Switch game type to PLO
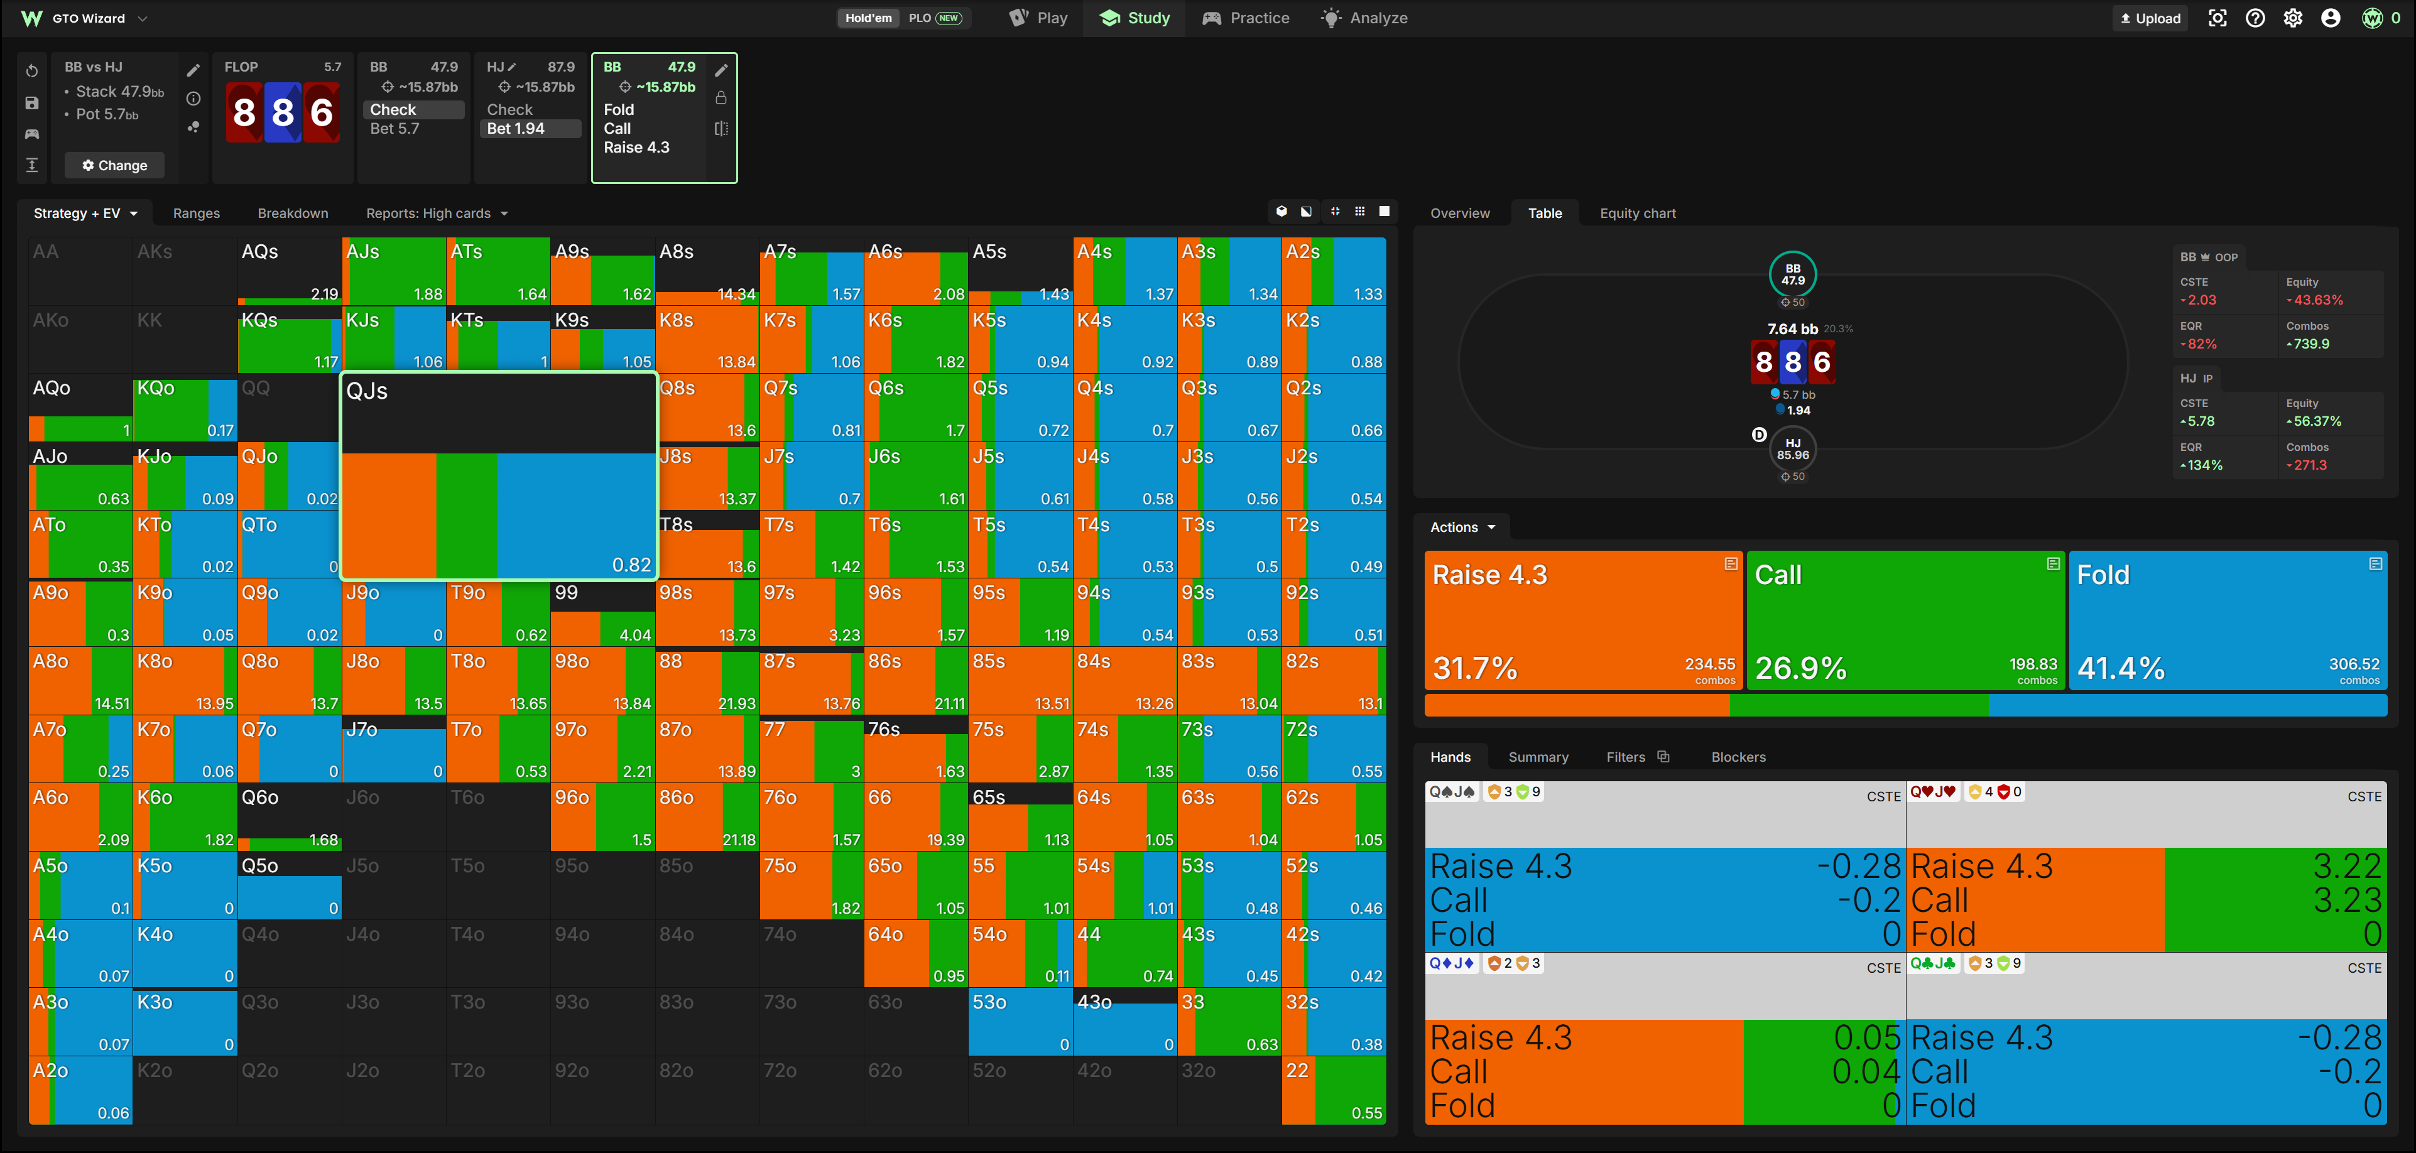 click(935, 18)
